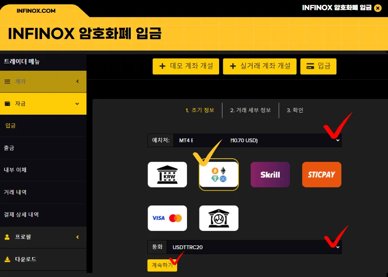The image size is (388, 277).
Task: Click 계속하기 to continue
Action: 162,265
